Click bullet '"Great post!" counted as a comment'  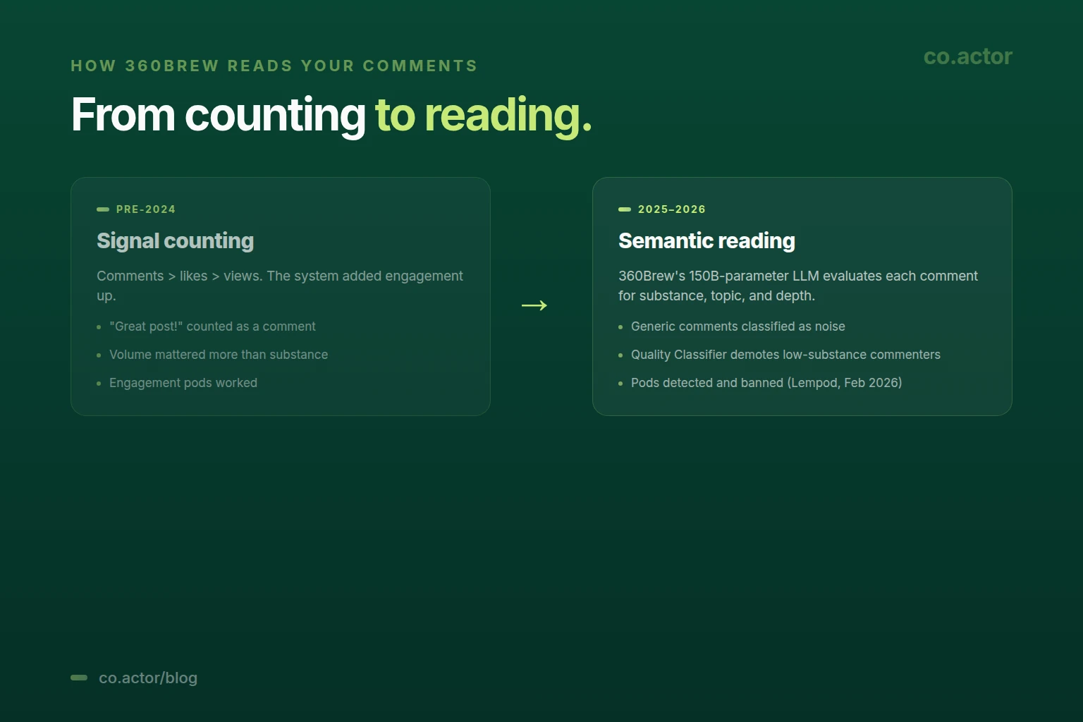pos(212,326)
